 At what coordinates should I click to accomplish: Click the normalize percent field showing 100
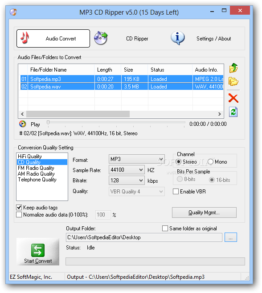[103, 215]
